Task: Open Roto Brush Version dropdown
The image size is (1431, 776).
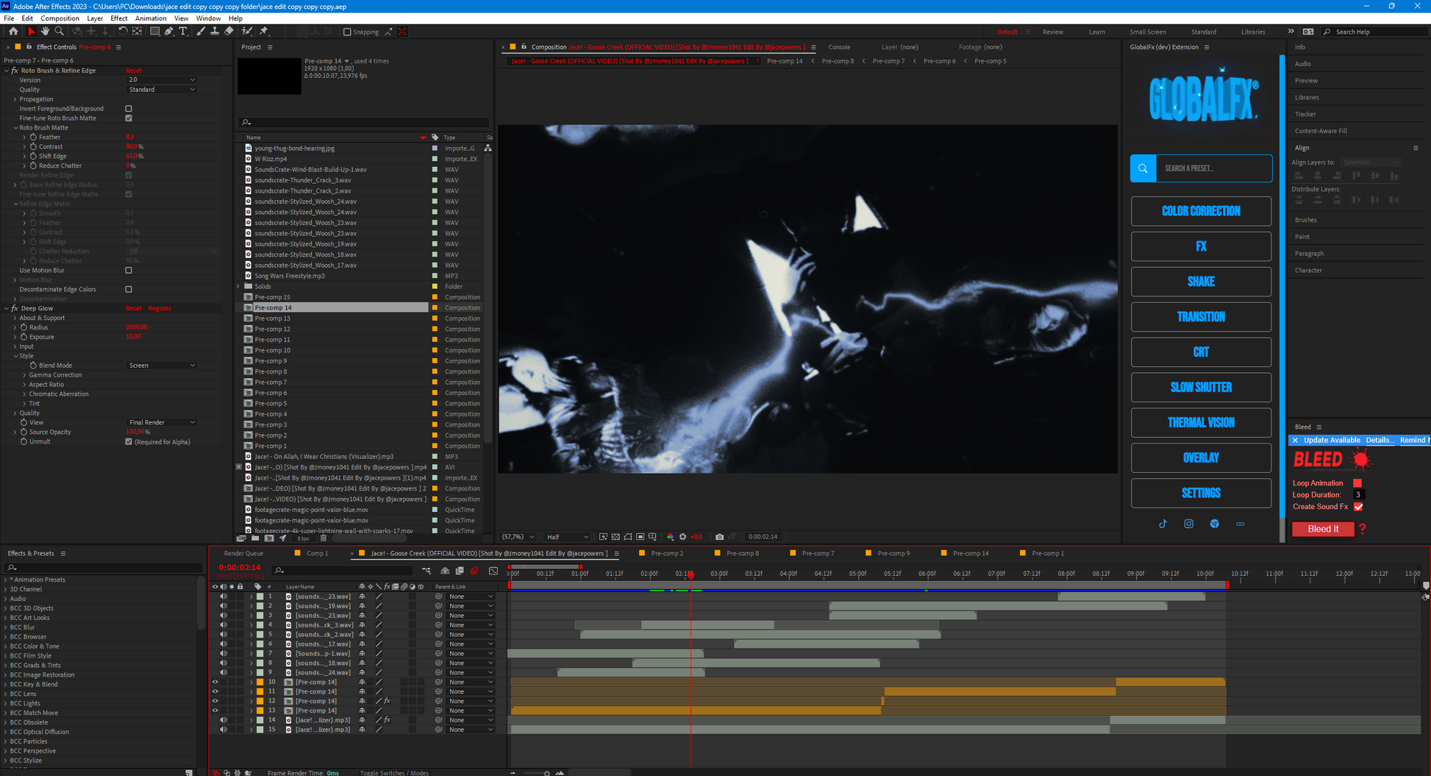Action: pos(162,80)
